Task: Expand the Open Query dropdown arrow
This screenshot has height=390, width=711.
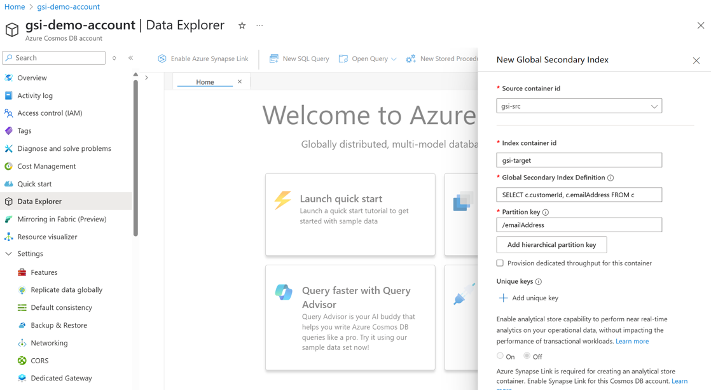Action: [x=394, y=59]
